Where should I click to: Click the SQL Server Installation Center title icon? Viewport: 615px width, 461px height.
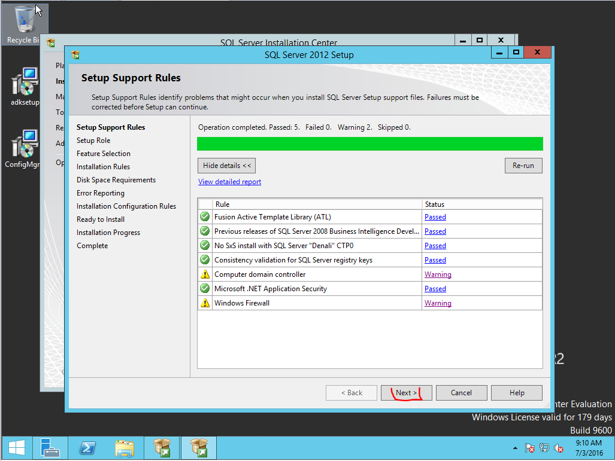[51, 42]
